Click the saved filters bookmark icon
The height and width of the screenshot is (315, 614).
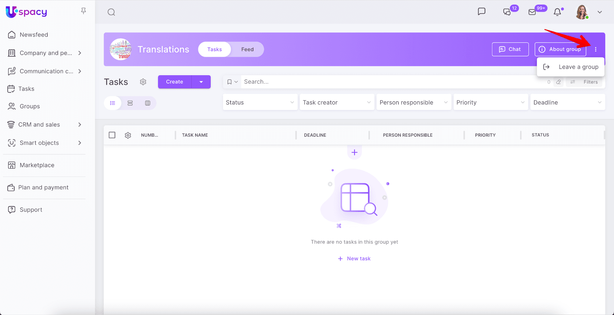click(x=229, y=82)
